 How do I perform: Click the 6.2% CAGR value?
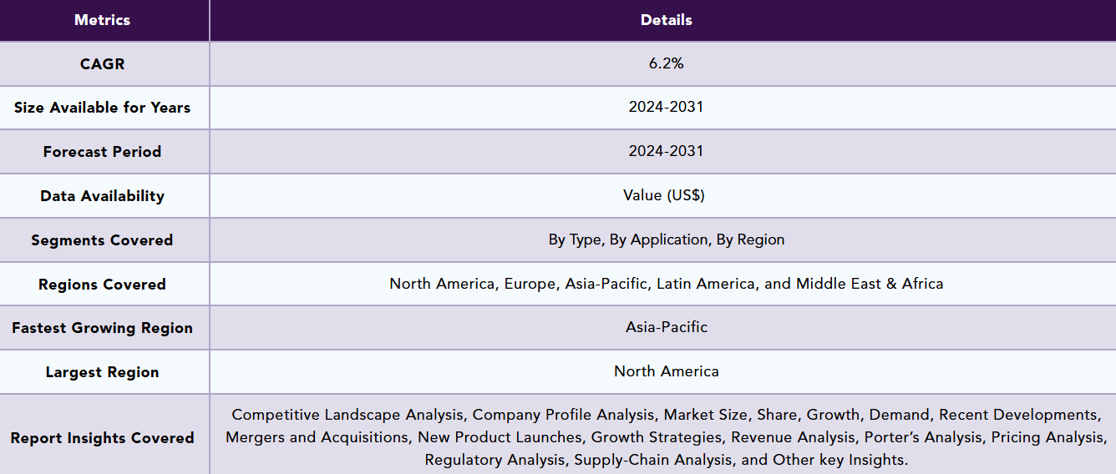click(x=666, y=63)
